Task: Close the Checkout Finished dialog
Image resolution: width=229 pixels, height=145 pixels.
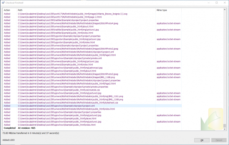Action: [225, 3]
